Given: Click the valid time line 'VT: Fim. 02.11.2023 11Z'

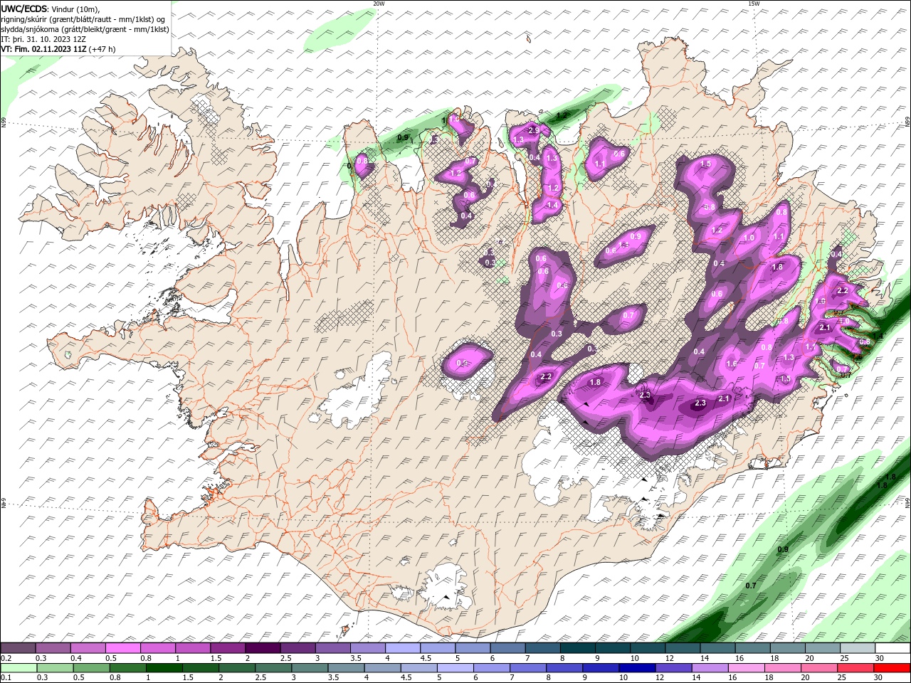Looking at the screenshot, I should tap(44, 49).
